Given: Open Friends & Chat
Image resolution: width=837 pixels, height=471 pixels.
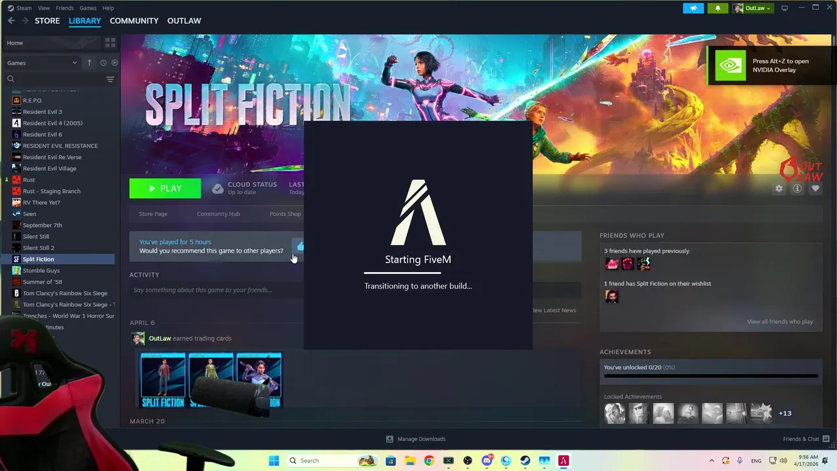Looking at the screenshot, I should [x=806, y=439].
